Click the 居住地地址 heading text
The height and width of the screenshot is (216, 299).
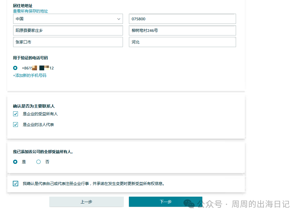[23, 6]
